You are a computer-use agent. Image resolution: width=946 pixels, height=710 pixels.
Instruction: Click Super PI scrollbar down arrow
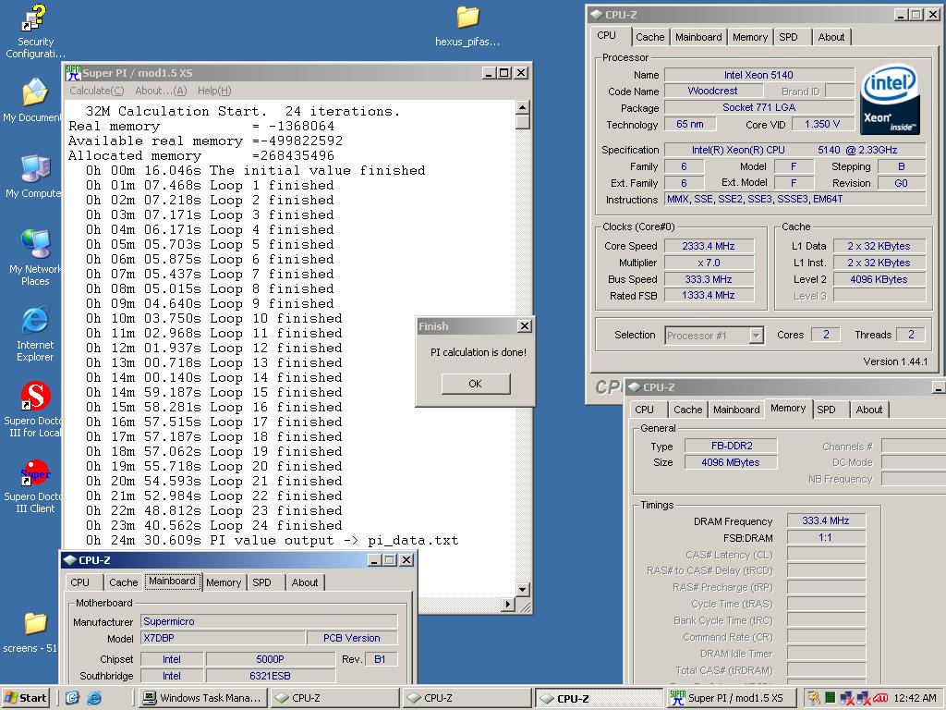pyautogui.click(x=523, y=589)
